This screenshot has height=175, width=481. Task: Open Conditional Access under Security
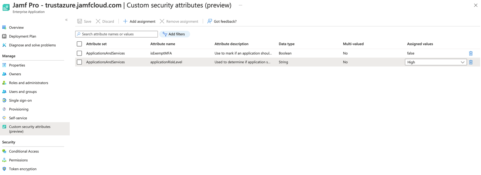click(24, 151)
